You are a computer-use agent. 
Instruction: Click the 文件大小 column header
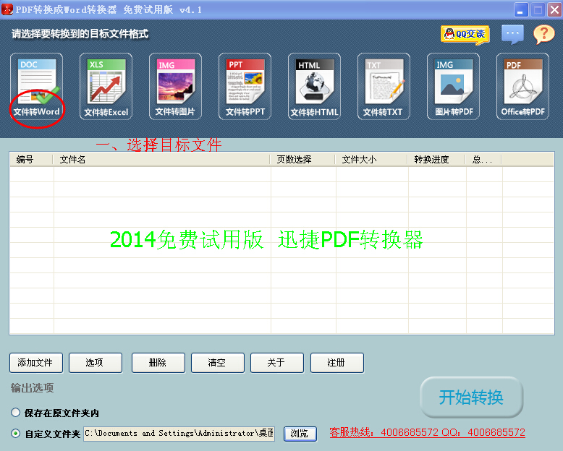point(372,160)
